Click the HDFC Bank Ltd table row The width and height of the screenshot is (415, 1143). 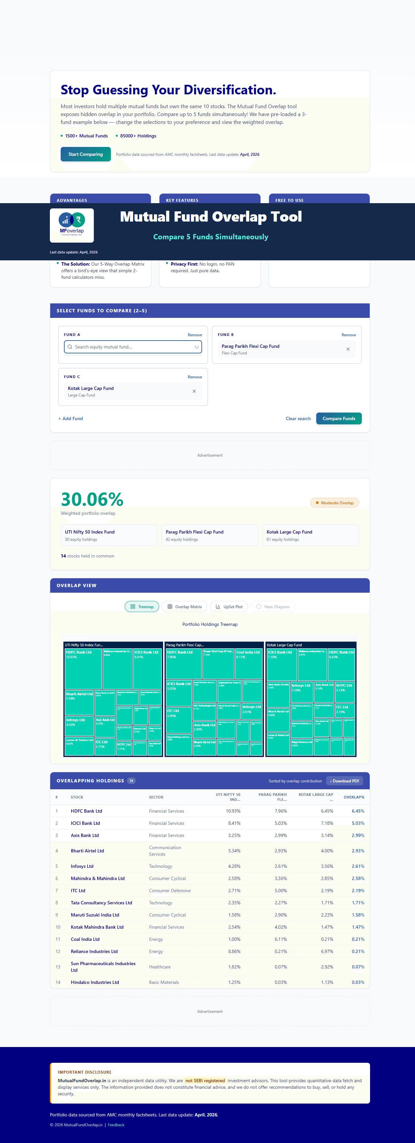(x=210, y=811)
